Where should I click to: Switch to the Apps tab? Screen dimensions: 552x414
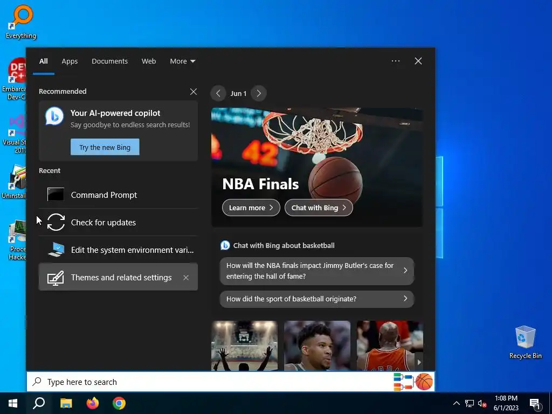tap(70, 61)
